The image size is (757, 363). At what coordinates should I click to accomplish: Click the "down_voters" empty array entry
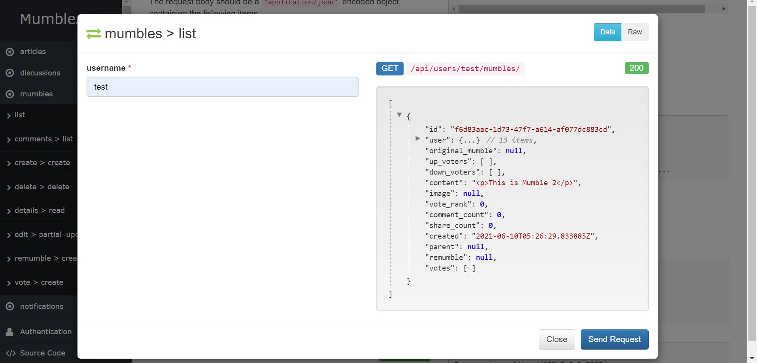465,172
